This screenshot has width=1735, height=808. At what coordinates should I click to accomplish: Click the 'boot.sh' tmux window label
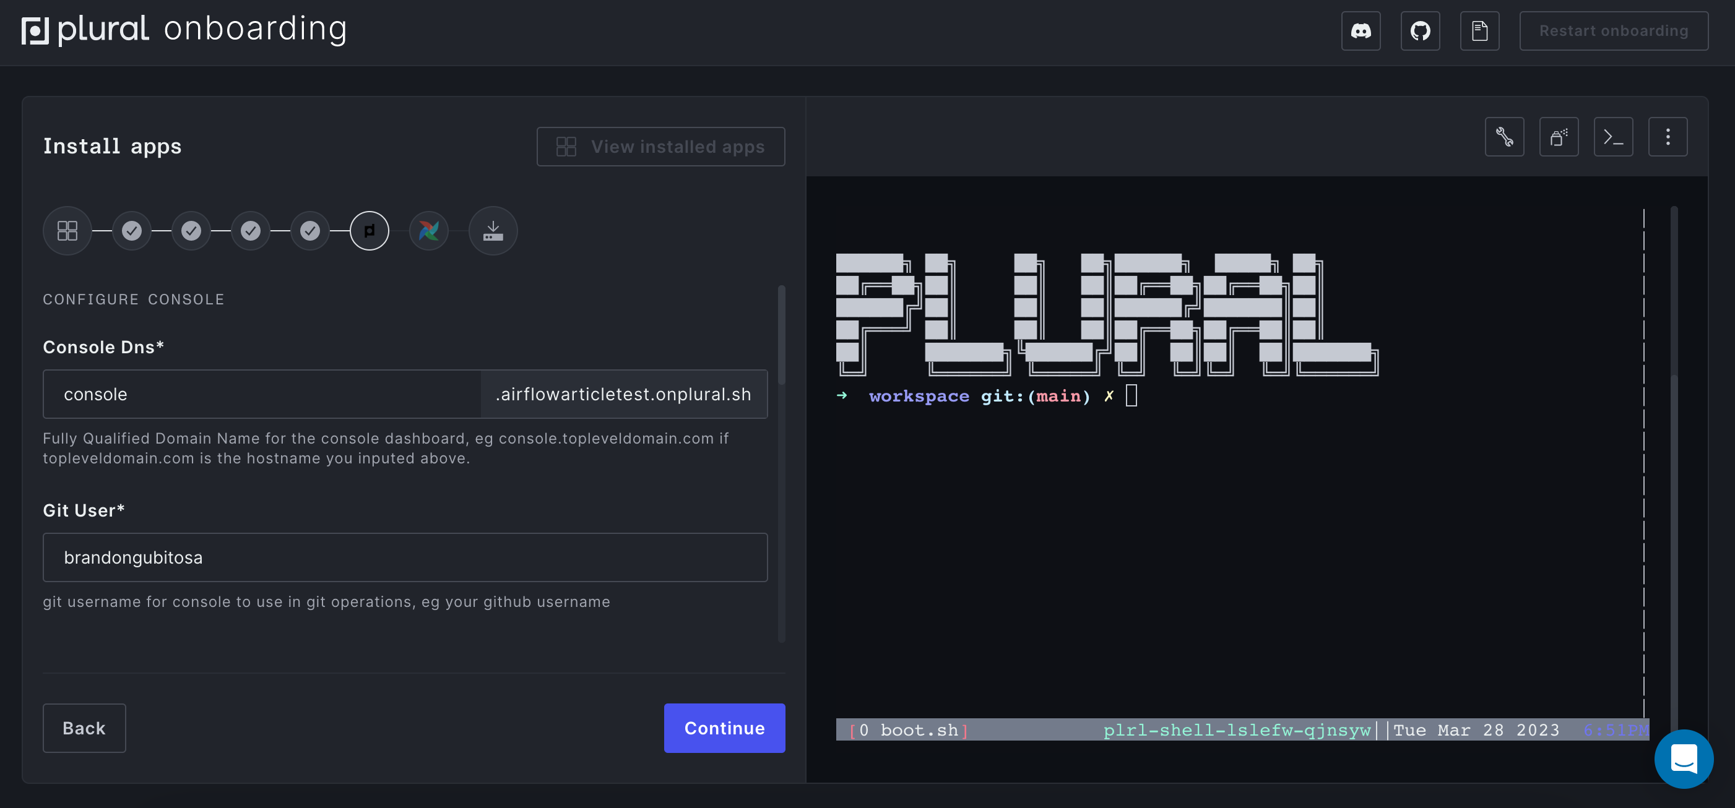point(919,730)
